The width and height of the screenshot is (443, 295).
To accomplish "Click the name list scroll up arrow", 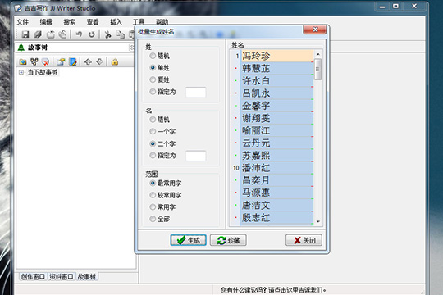I will tap(318, 54).
